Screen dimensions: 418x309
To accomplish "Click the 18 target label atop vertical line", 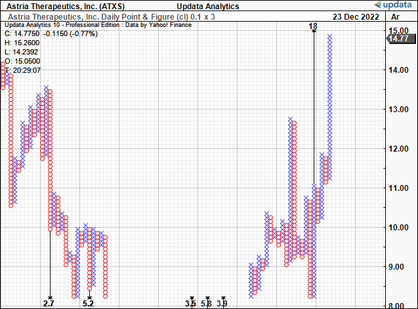I will [x=313, y=26].
